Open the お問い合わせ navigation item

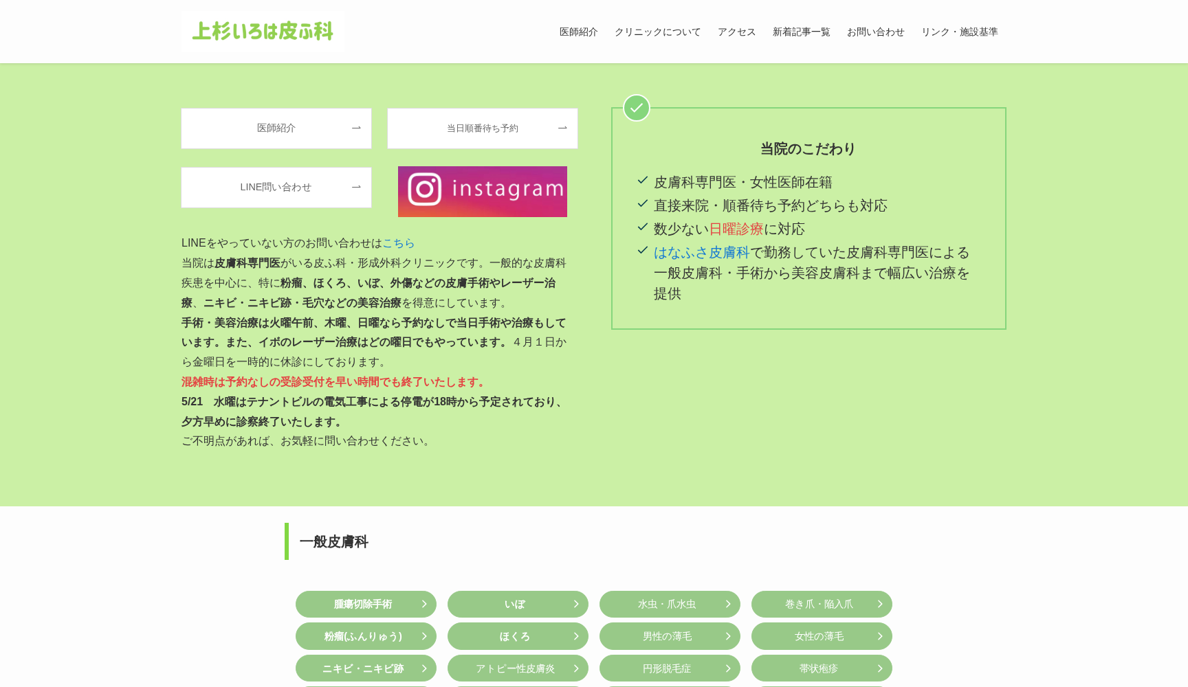875,32
